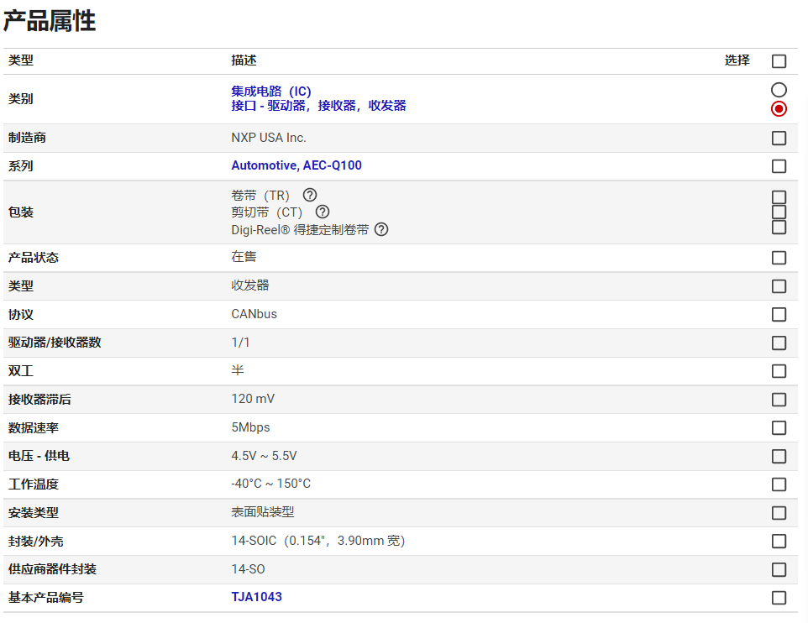Click the Digi-Reel® 得捷定制卷带 text

pyautogui.click(x=300, y=230)
